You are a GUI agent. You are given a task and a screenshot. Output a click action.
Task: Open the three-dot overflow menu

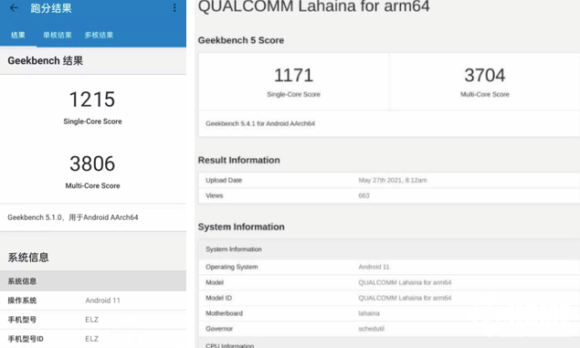click(174, 8)
